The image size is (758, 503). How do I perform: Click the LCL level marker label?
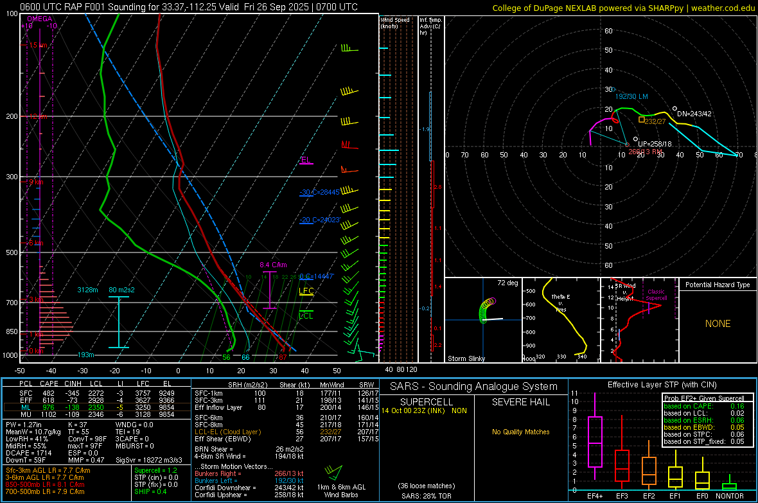[306, 316]
